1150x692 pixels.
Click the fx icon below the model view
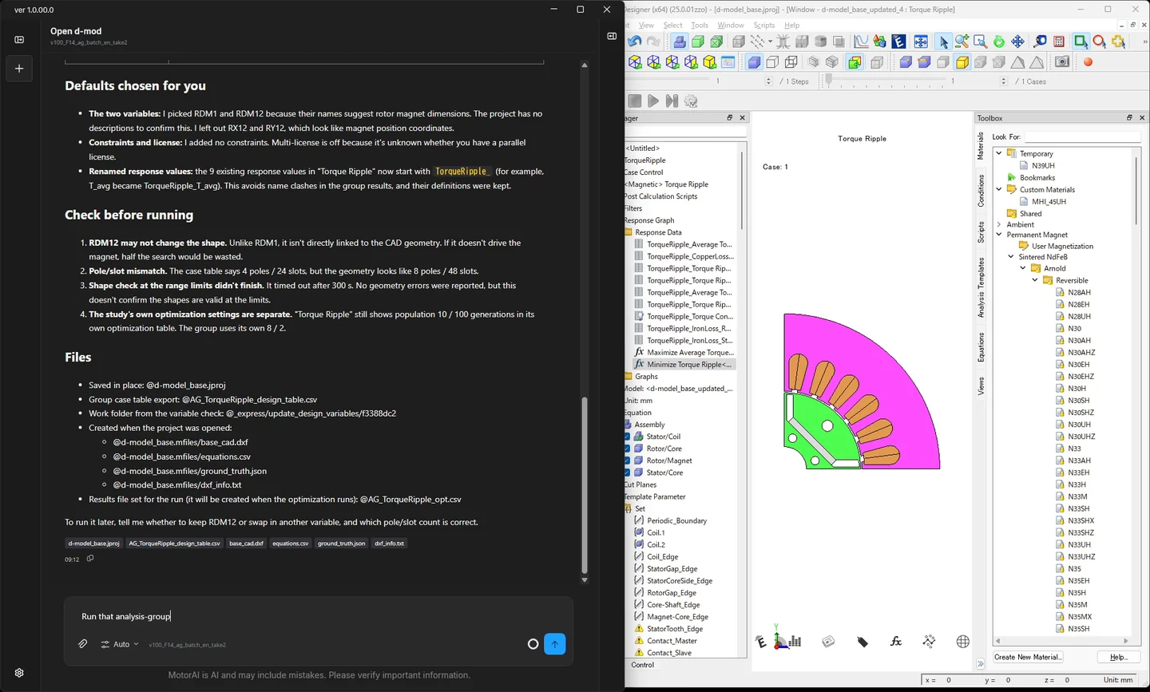895,641
